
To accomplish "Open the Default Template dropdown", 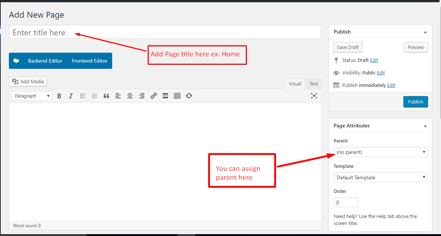I will 380,177.
